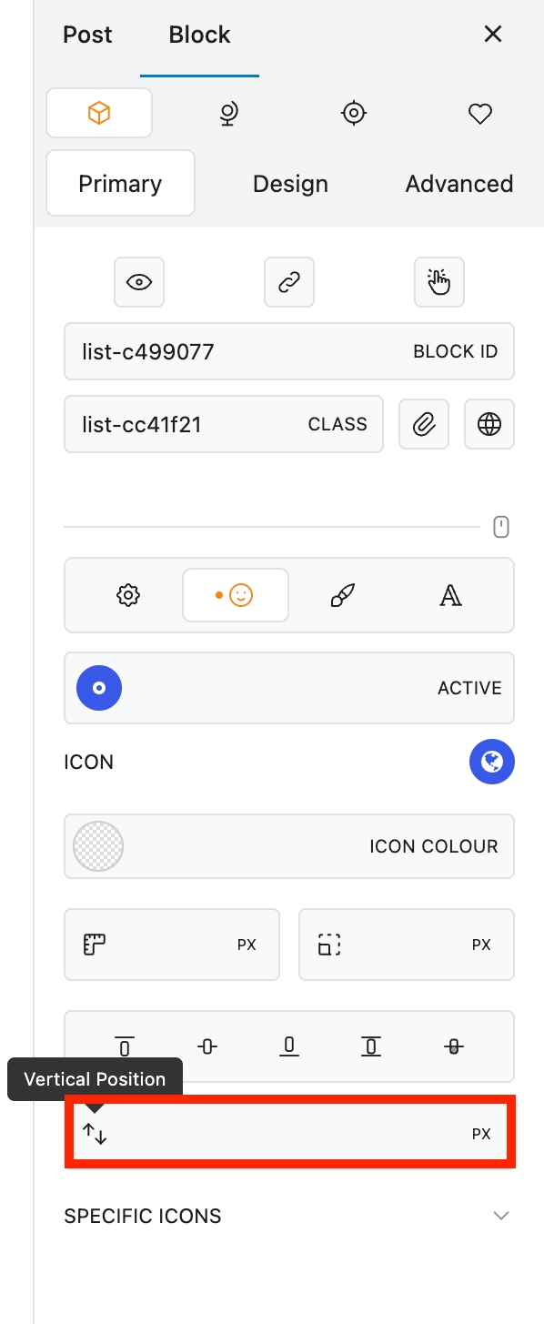Click the ICON COLOUR transparent swatch
The width and height of the screenshot is (544, 1324).
[98, 846]
